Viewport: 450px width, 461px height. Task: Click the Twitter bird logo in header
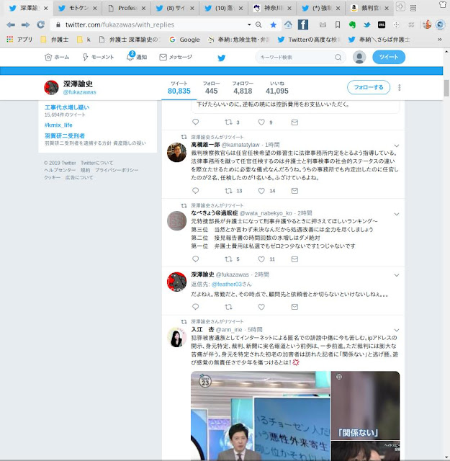221,58
